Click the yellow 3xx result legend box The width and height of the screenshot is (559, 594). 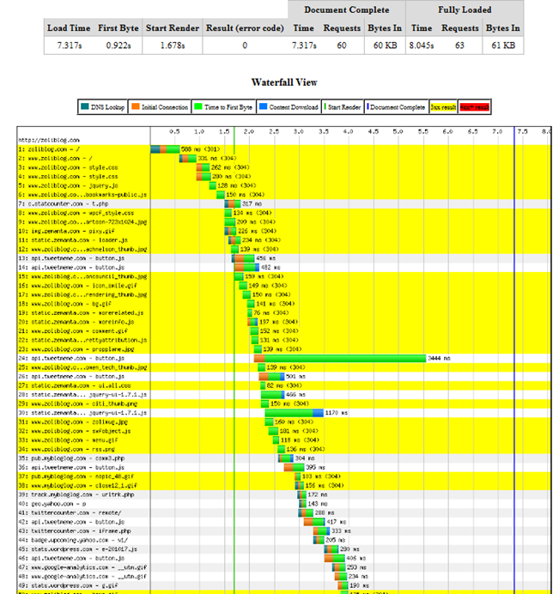coord(443,107)
